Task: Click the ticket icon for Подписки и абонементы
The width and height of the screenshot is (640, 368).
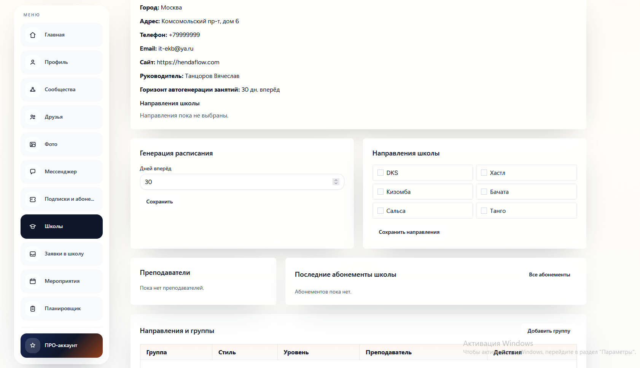Action: (x=33, y=199)
